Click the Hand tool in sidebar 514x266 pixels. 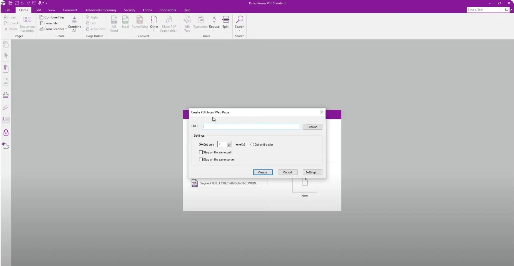tap(6, 45)
